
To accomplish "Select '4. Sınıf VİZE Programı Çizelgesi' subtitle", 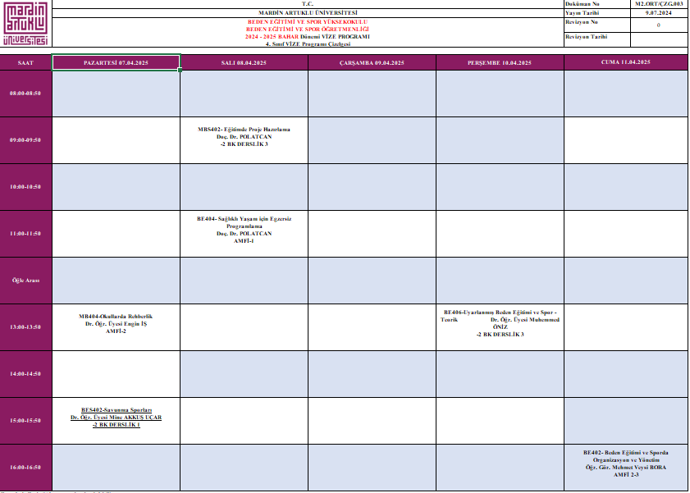I will (308, 44).
